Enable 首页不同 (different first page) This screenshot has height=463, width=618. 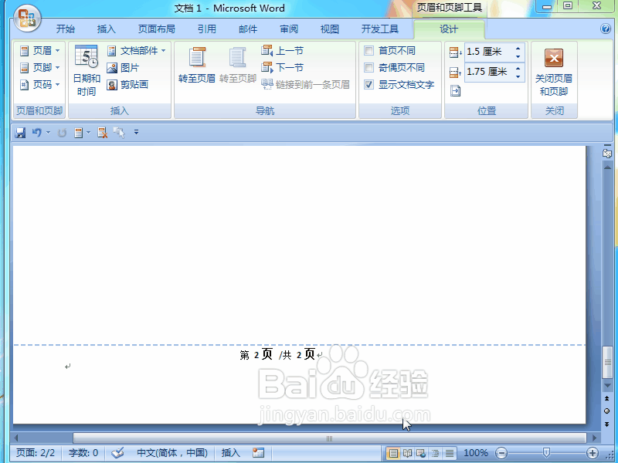[368, 51]
